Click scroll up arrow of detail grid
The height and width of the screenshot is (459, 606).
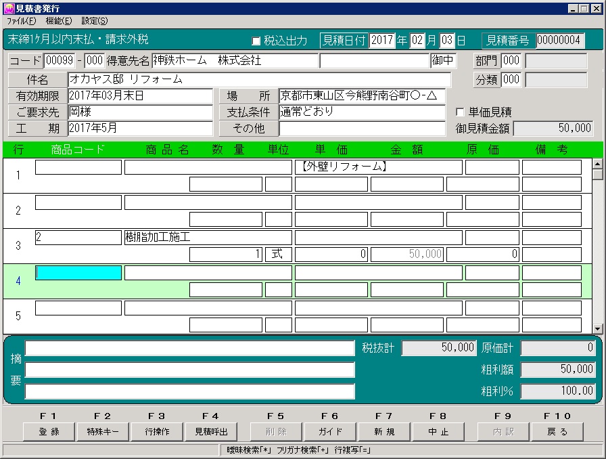pos(597,164)
